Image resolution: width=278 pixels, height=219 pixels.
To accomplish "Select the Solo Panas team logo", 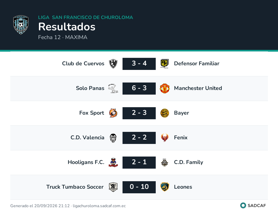I will pos(113,88).
